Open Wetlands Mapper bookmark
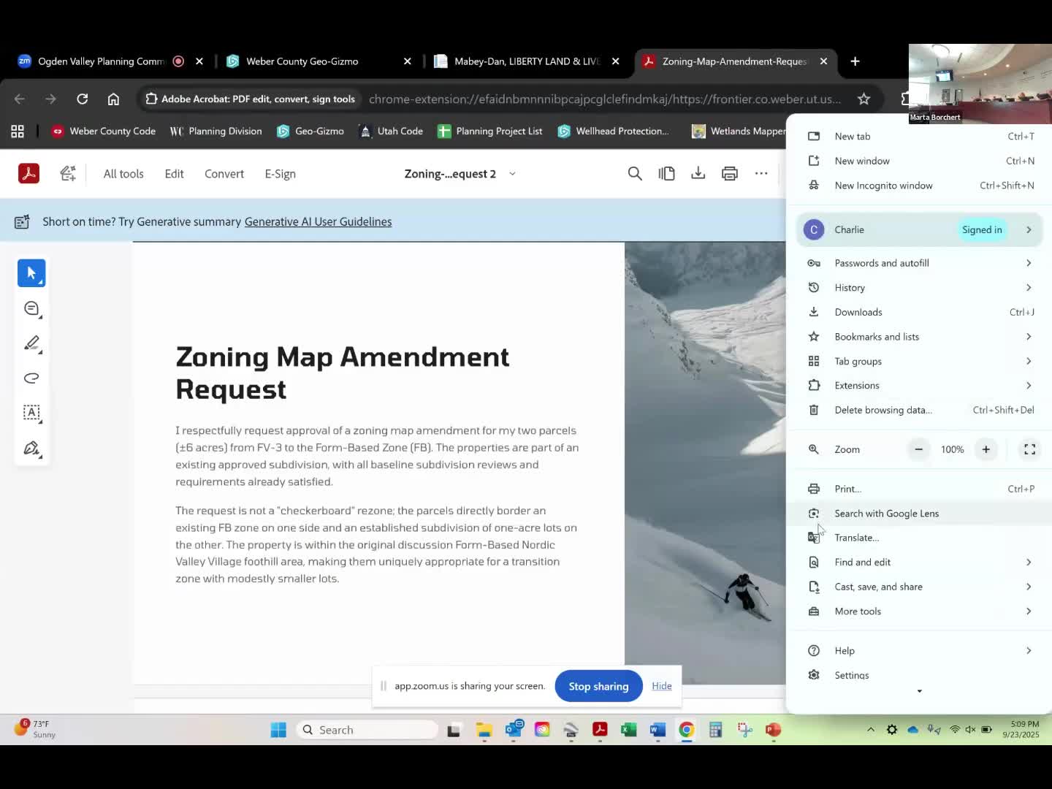Viewport: 1052px width, 789px height. 739,131
